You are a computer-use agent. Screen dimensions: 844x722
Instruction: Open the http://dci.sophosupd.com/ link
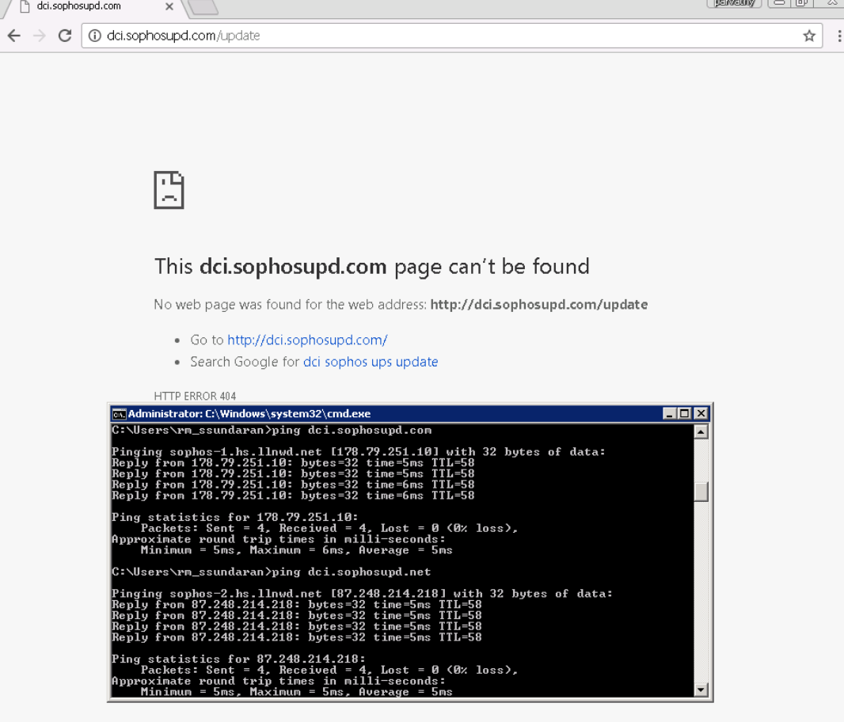click(x=307, y=340)
